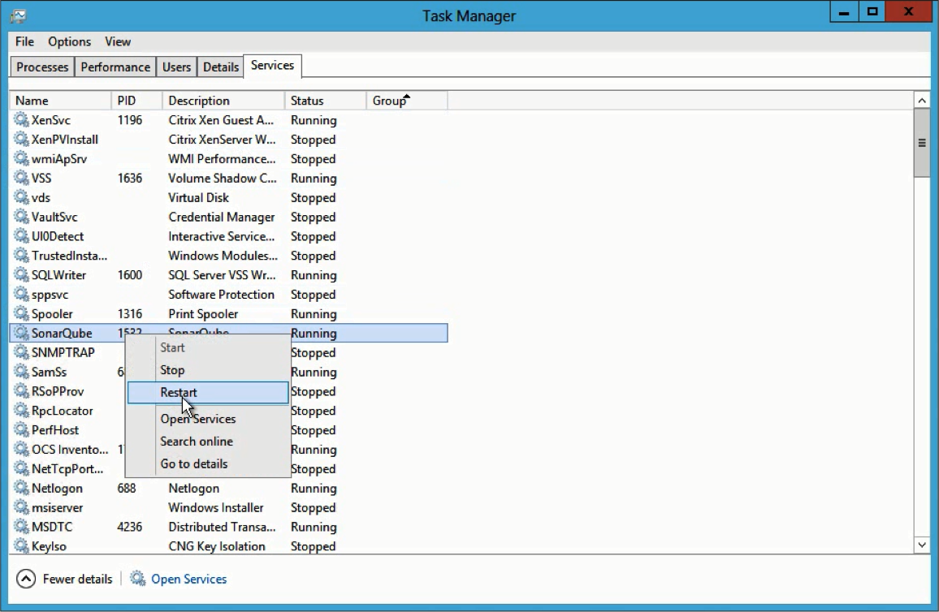Image resolution: width=939 pixels, height=612 pixels.
Task: Click the gear icon beside VSS
Action: 22,178
